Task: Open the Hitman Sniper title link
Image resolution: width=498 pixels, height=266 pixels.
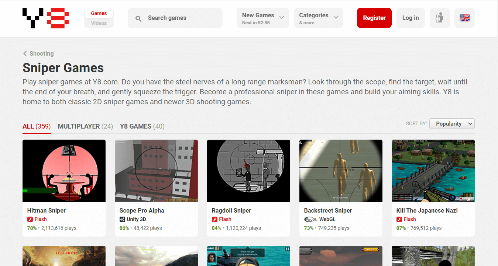Action: click(47, 211)
